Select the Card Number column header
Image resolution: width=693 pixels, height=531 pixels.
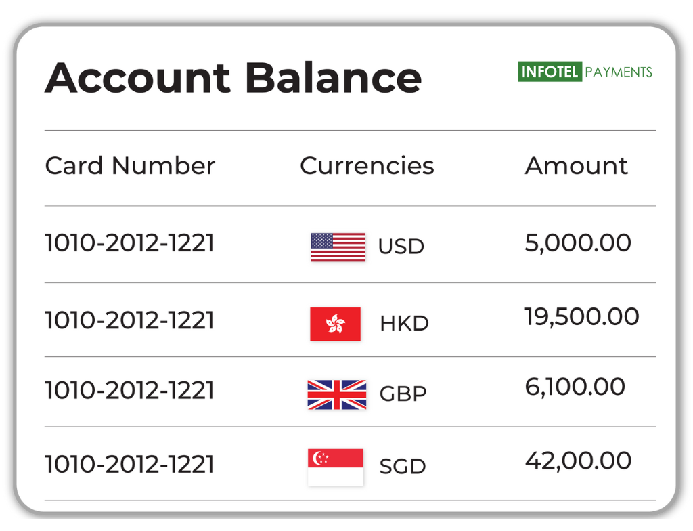coord(130,166)
